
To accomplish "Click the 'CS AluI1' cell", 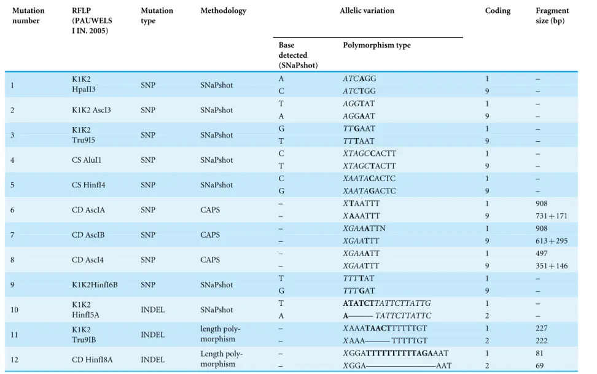I will [x=87, y=160].
